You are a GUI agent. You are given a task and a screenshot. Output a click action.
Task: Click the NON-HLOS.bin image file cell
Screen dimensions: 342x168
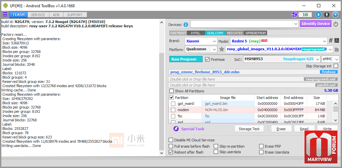228,110
